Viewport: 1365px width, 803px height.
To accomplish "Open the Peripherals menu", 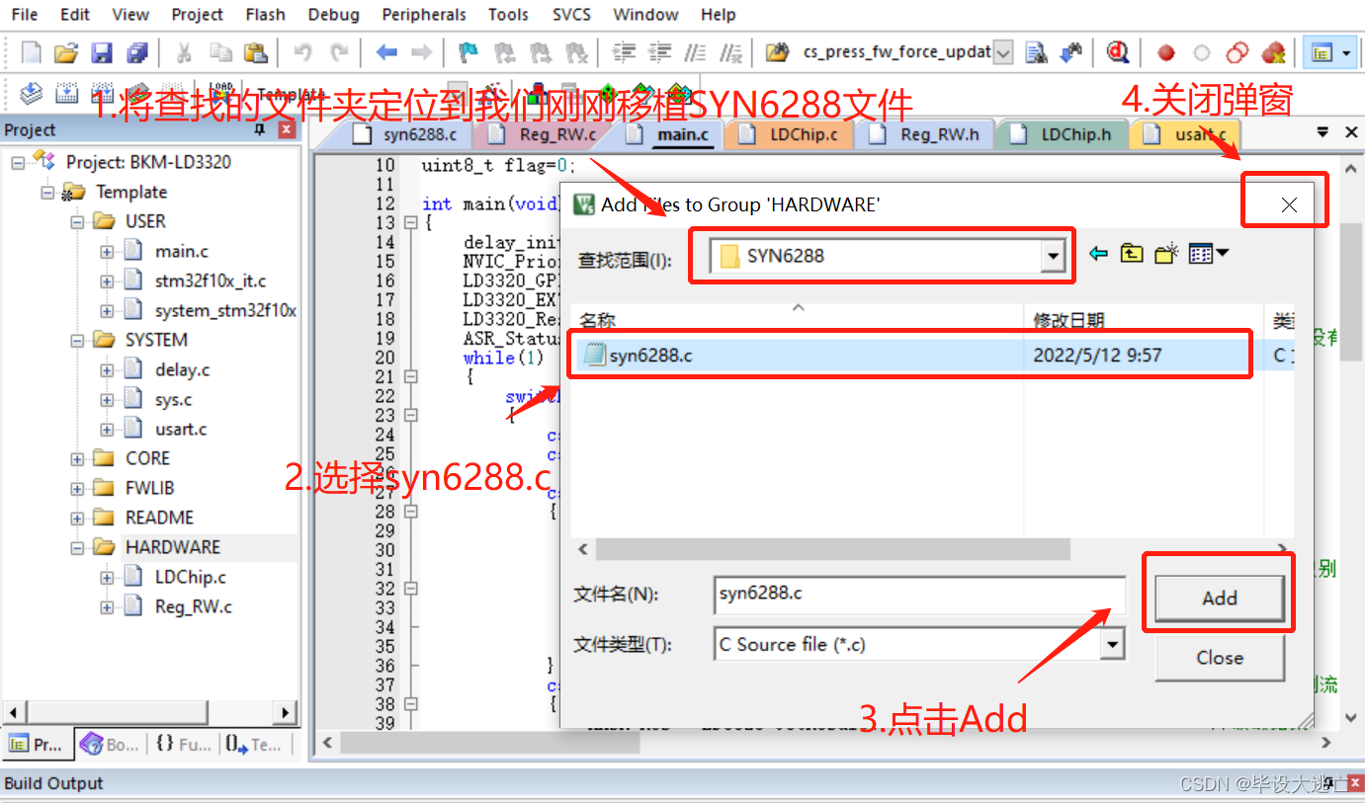I will click(x=424, y=15).
